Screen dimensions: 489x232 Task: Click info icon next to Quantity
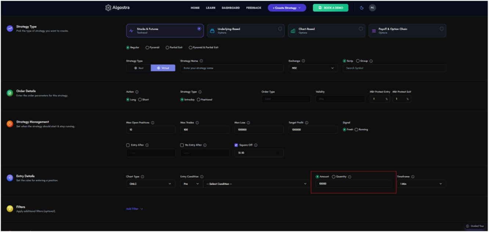pos(350,177)
